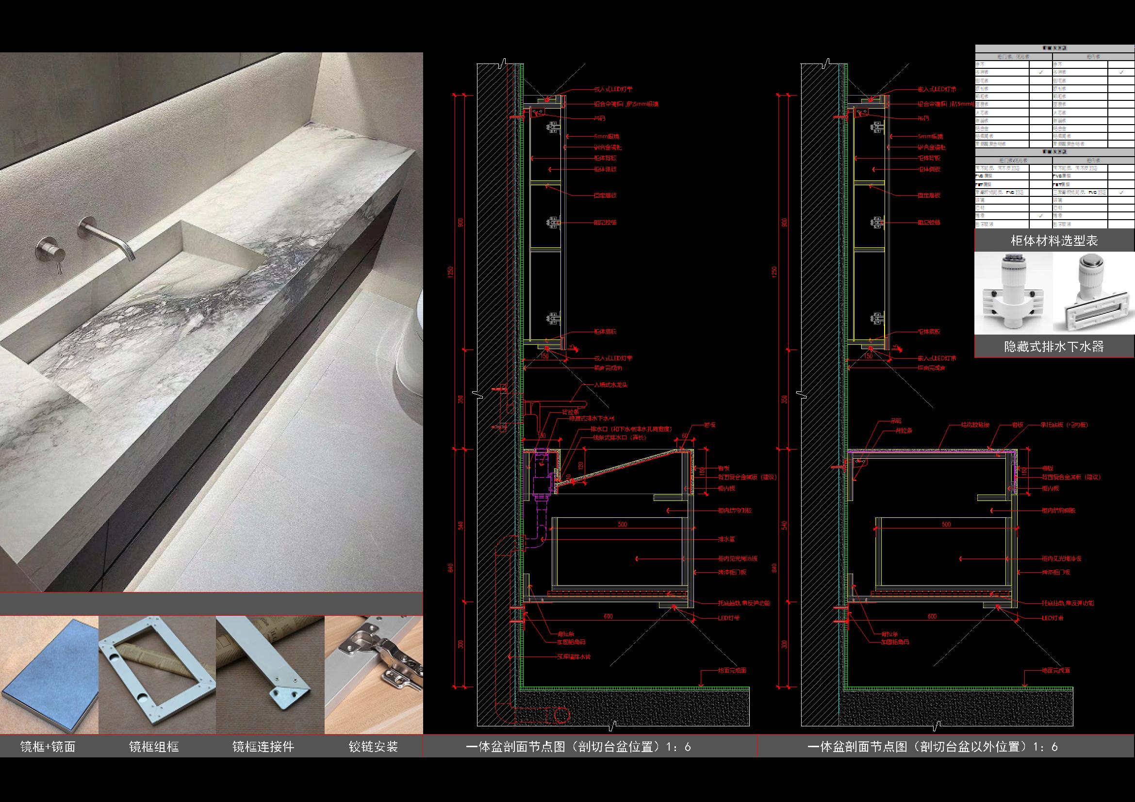Select the 一体盆剖面节点图（剖切台盆位置）title
Screen dimensions: 1135x802
578,746
